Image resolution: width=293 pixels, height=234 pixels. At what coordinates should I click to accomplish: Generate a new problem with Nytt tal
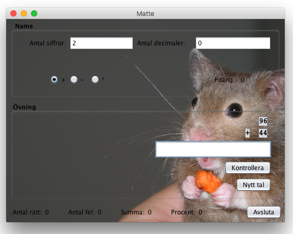(253, 185)
